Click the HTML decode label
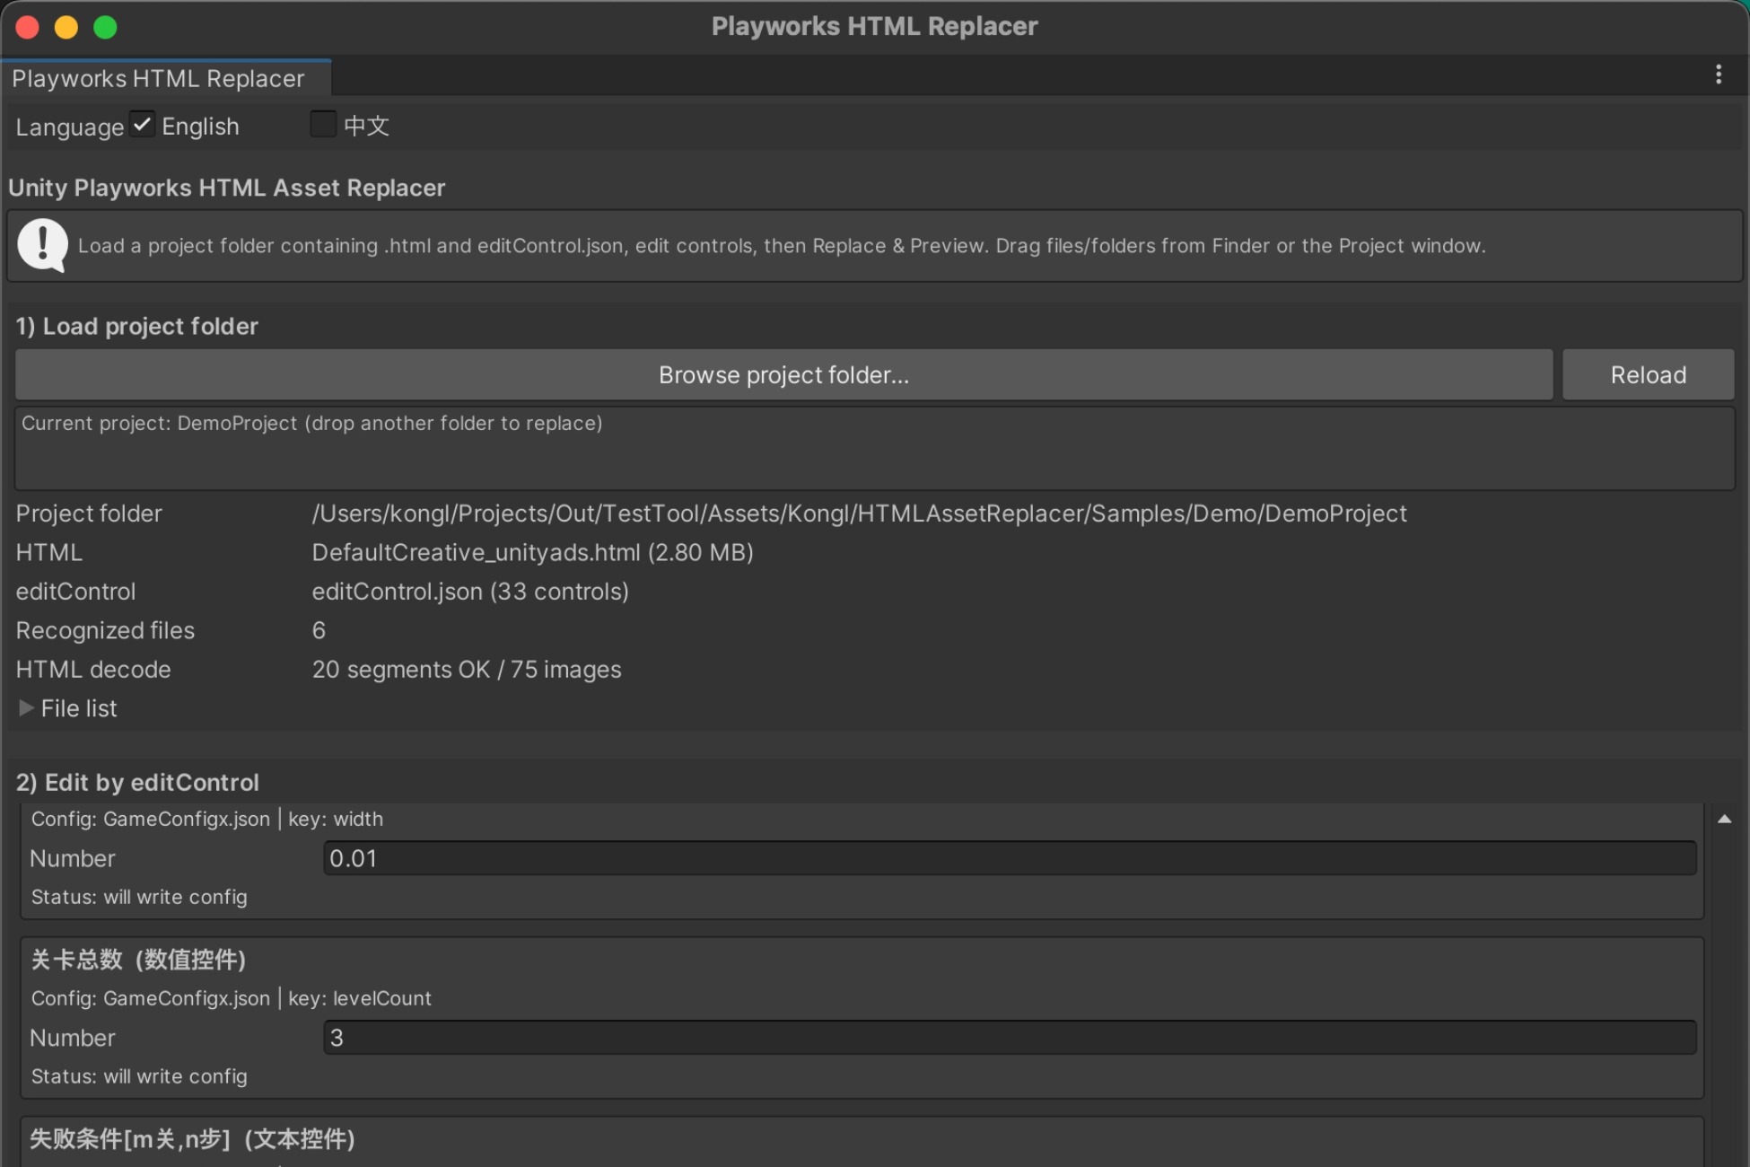This screenshot has width=1750, height=1167. 93,670
